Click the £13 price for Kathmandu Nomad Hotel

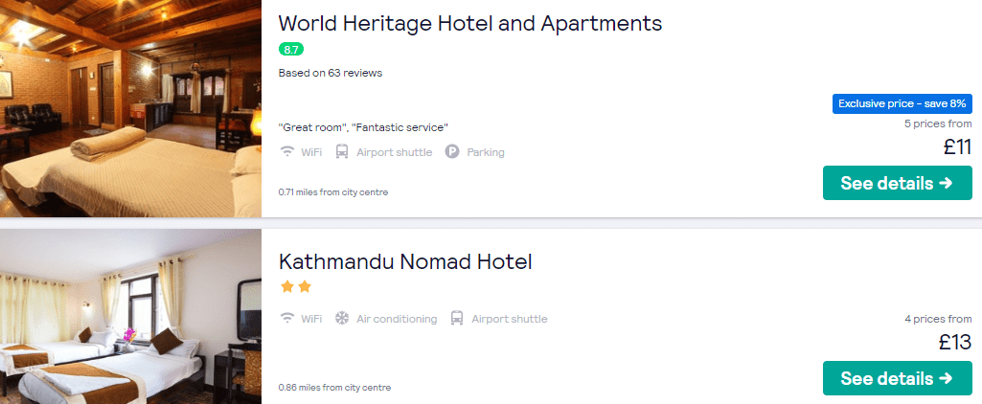(955, 342)
